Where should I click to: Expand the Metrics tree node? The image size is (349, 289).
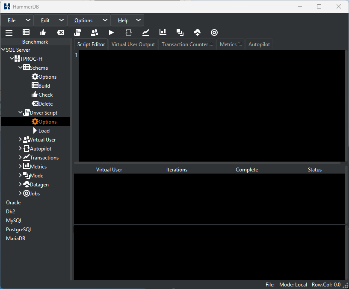(x=20, y=166)
